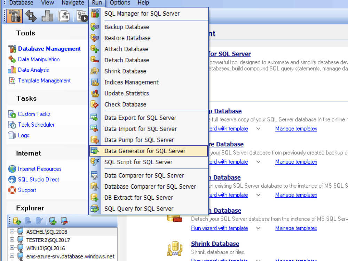Open the Database Management sidebar link
The width and height of the screenshot is (348, 261).
coord(49,49)
